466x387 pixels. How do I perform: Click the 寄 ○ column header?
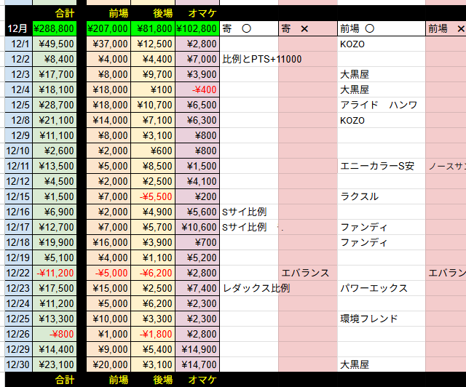pos(248,28)
